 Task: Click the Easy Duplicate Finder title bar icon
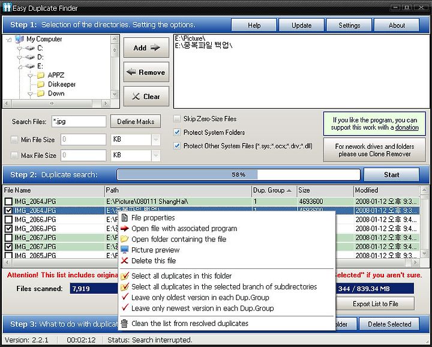point(7,7)
